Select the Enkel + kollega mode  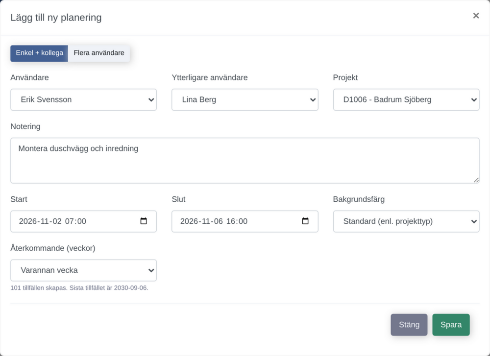pyautogui.click(x=39, y=53)
